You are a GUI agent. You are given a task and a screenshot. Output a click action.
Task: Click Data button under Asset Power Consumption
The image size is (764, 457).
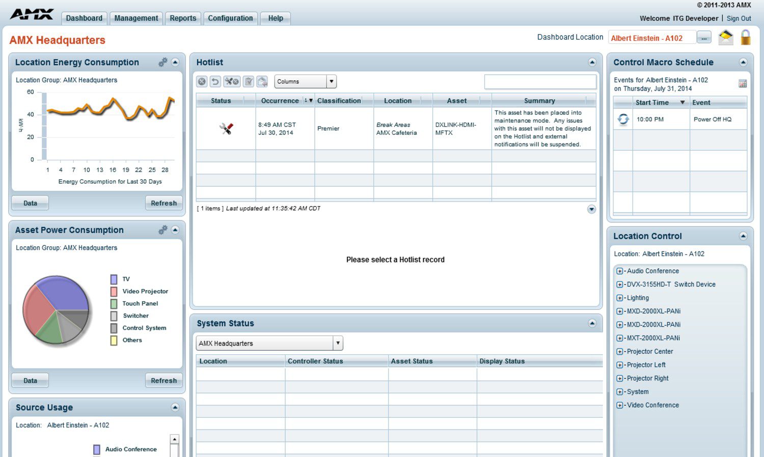[x=30, y=381]
